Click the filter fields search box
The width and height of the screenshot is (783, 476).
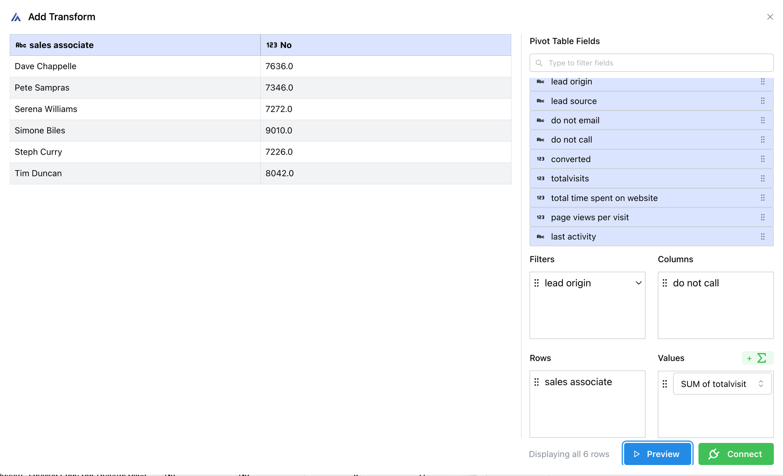(656, 63)
